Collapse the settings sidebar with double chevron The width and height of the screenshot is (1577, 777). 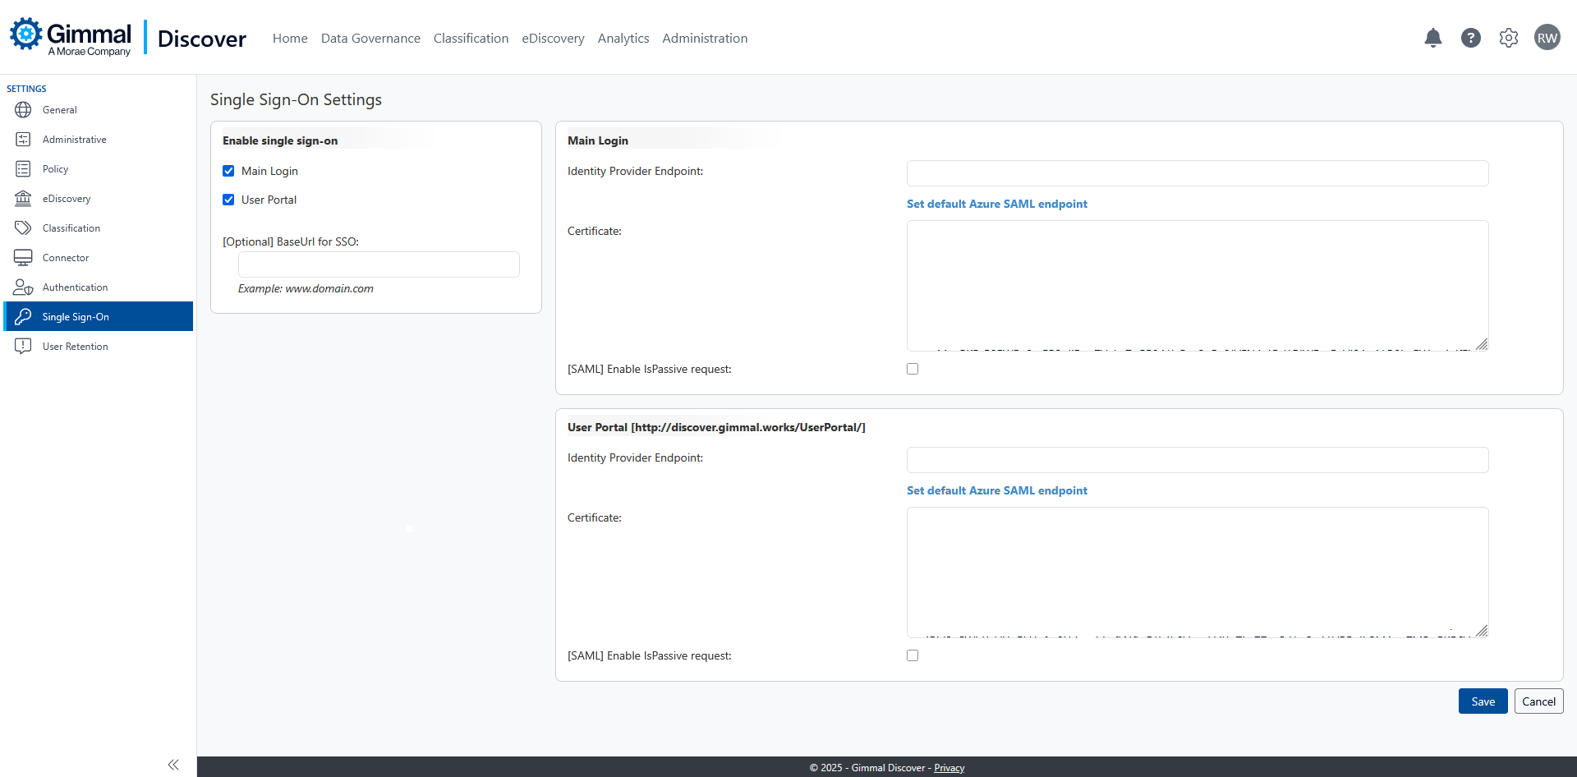click(x=173, y=765)
